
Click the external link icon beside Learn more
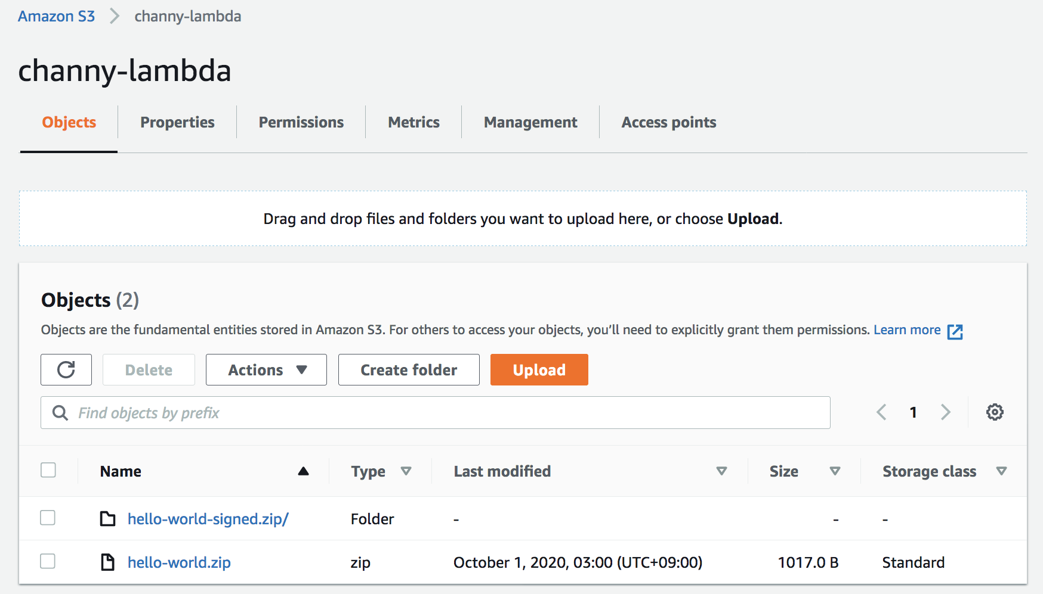955,332
